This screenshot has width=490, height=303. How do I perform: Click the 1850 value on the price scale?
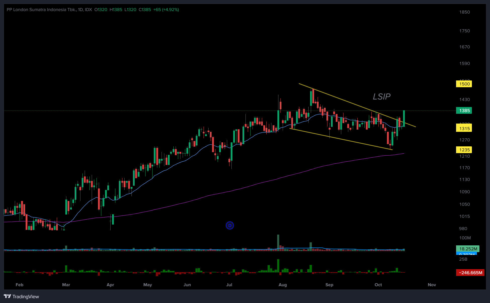464,12
